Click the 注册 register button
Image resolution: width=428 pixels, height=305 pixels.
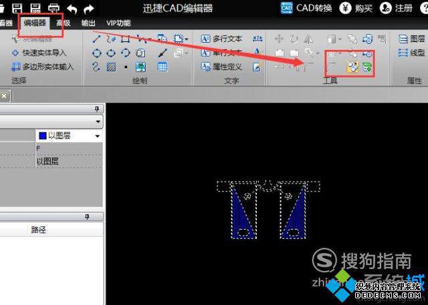(x=396, y=8)
